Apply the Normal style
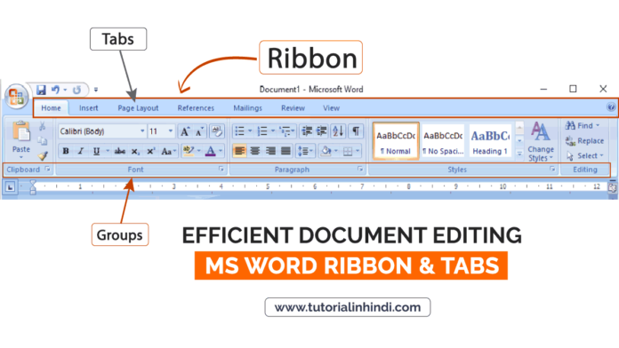This screenshot has width=619, height=348. [396, 141]
